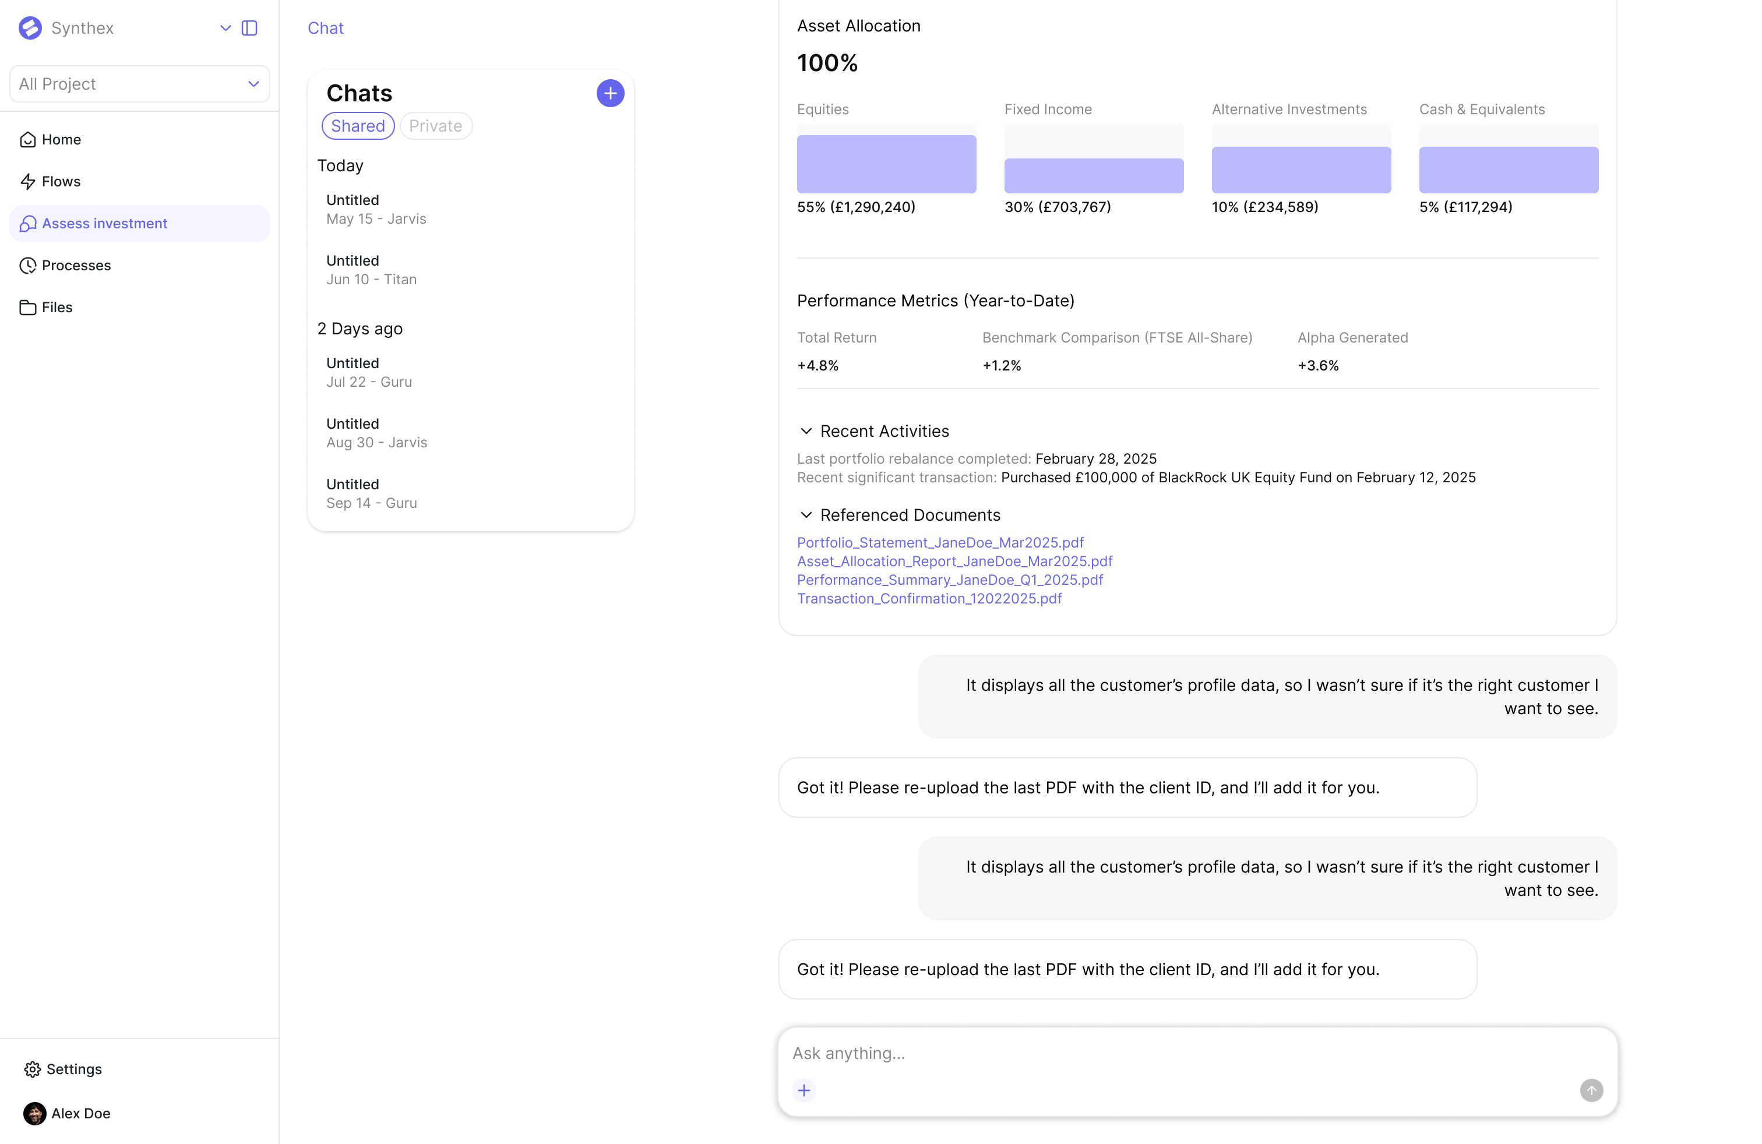Click the 100% asset allocation total
The image size is (1762, 1144).
pyautogui.click(x=827, y=63)
